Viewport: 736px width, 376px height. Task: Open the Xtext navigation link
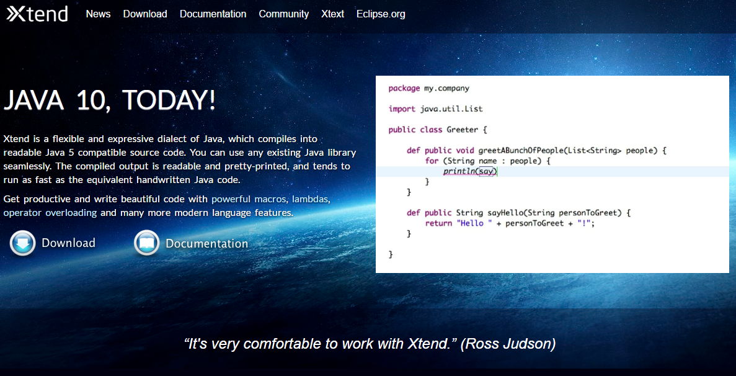(333, 14)
